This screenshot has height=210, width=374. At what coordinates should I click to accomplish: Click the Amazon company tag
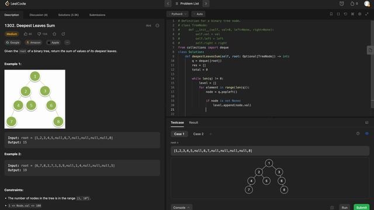(x=33, y=43)
